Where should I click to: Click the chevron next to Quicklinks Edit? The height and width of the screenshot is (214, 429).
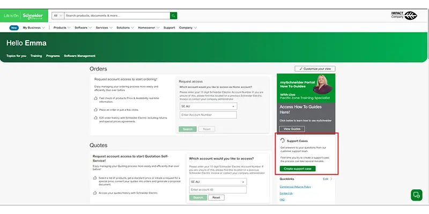(x=331, y=179)
